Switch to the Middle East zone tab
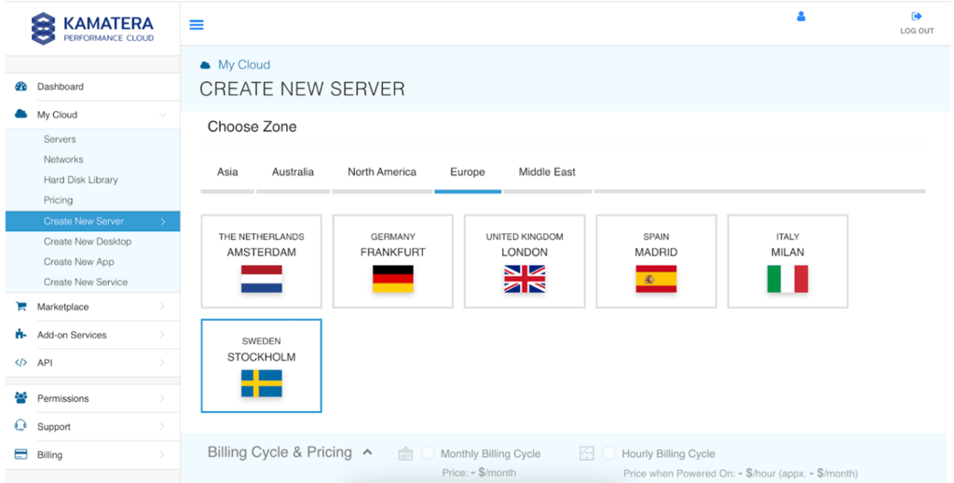The width and height of the screenshot is (954, 483). tap(547, 172)
